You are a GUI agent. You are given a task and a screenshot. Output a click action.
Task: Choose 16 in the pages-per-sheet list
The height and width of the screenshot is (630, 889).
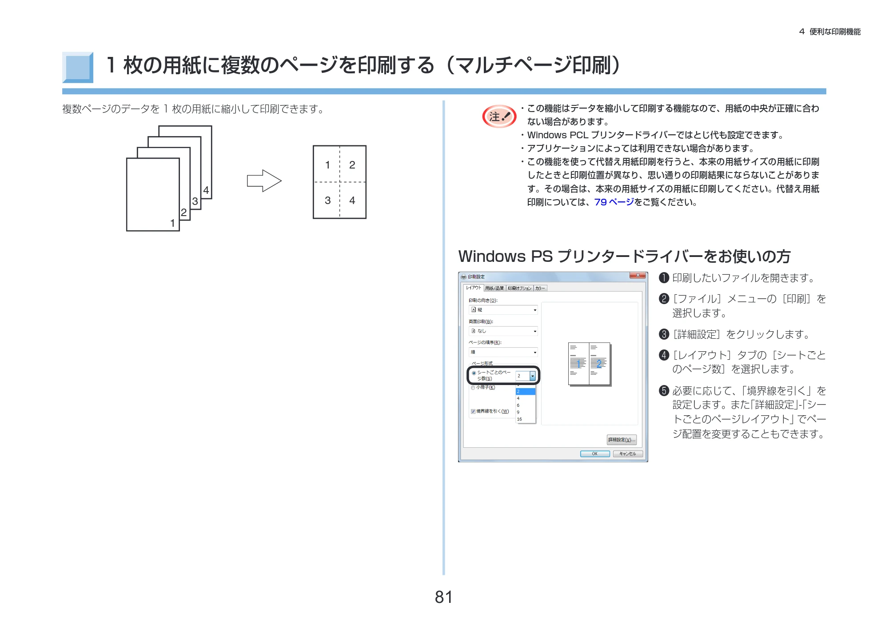click(525, 419)
